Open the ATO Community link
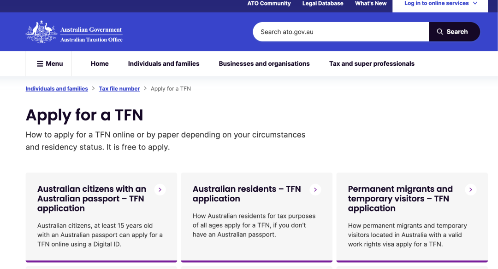The width and height of the screenshot is (498, 269). [269, 4]
